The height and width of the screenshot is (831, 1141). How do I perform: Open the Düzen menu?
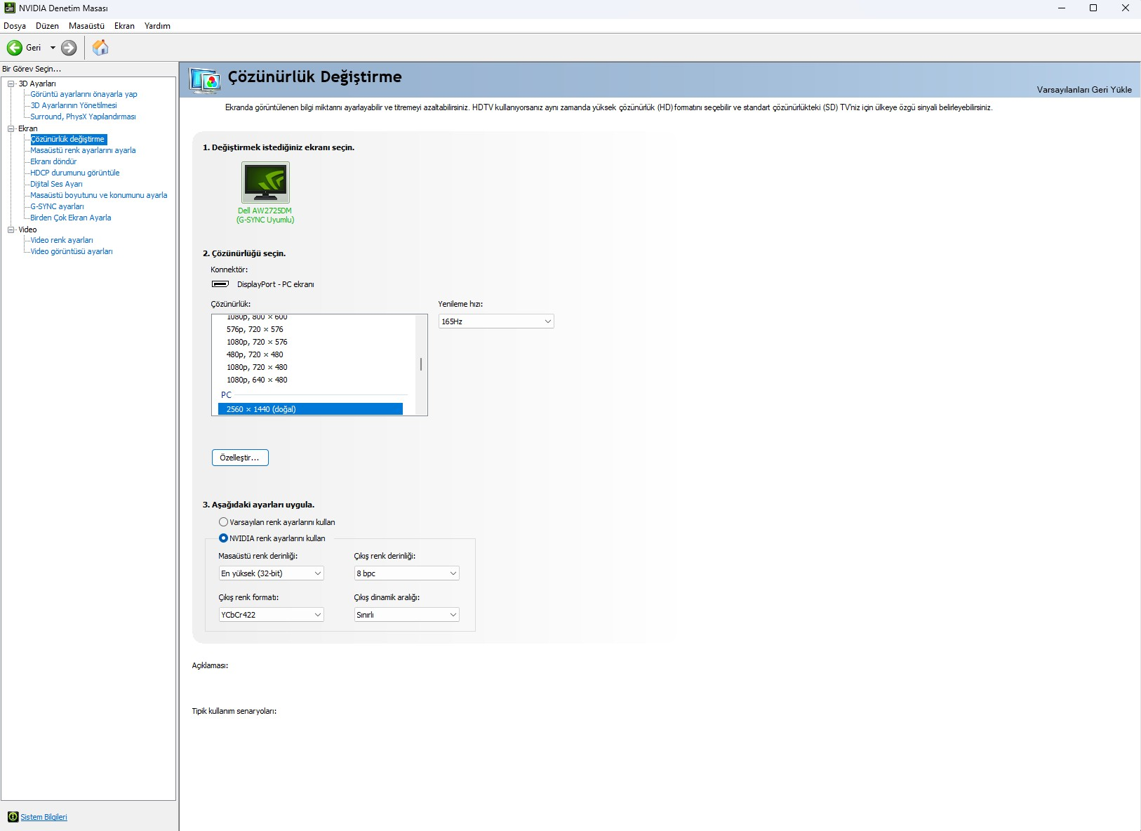(47, 26)
